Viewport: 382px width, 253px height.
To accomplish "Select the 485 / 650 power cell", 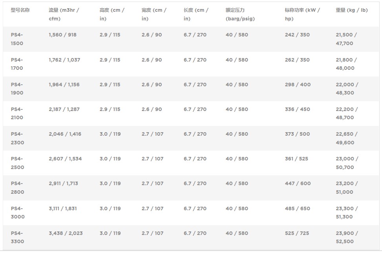I will point(298,209).
